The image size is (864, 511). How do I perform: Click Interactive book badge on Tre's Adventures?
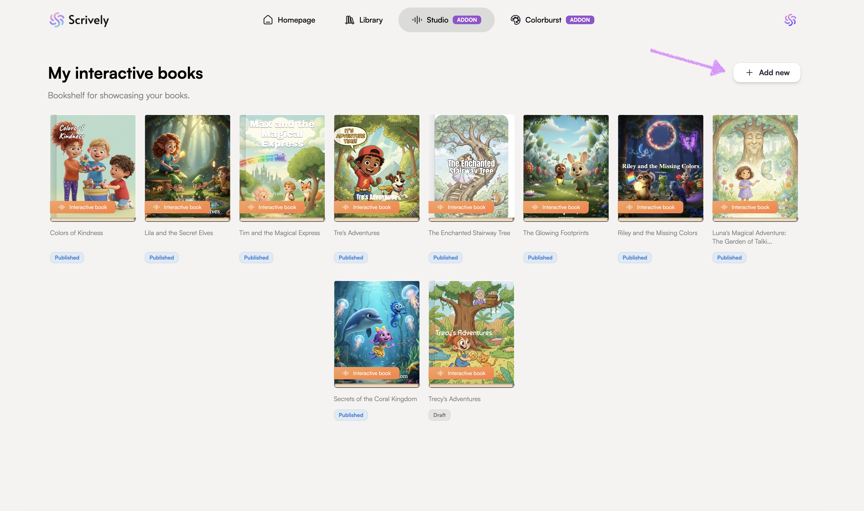pos(367,207)
